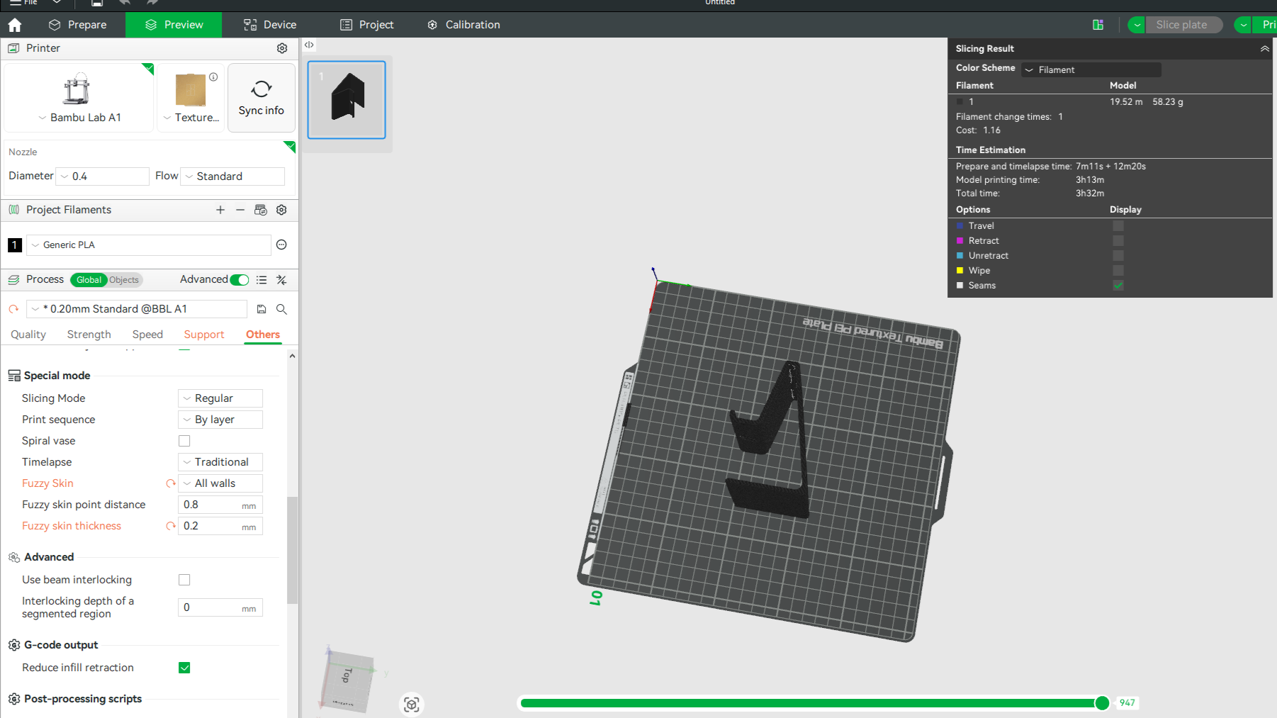Go to the Home screen icon

14,25
